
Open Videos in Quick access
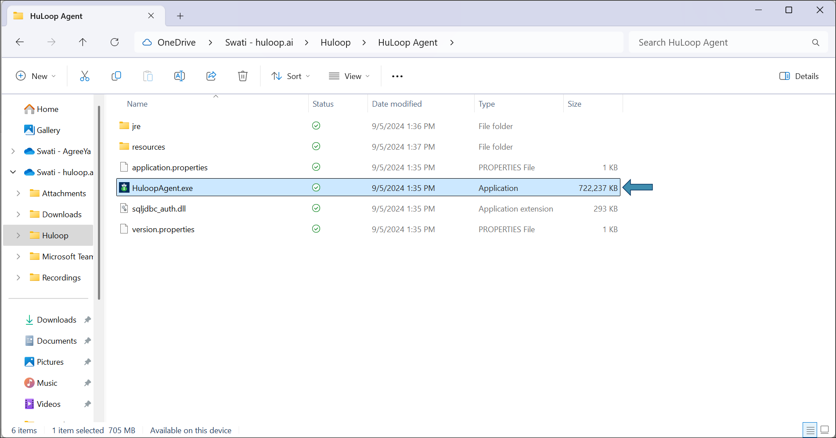coord(43,404)
